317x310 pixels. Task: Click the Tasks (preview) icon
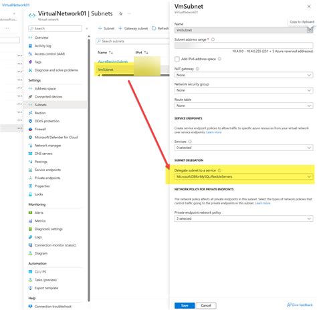[x=31, y=280]
